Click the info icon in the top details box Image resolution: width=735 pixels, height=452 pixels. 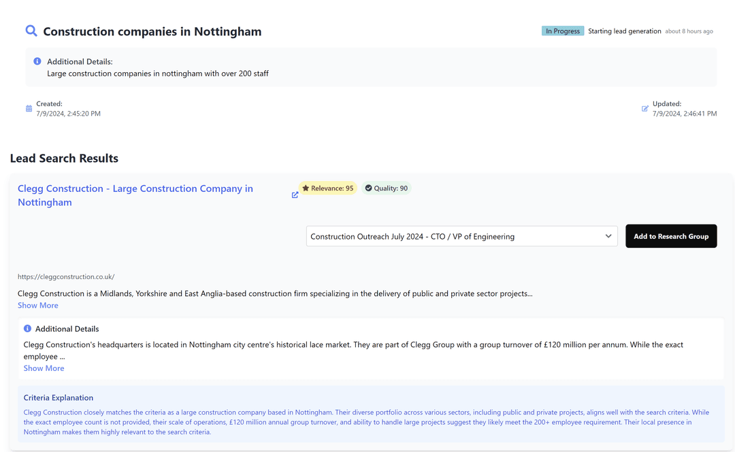(x=37, y=61)
